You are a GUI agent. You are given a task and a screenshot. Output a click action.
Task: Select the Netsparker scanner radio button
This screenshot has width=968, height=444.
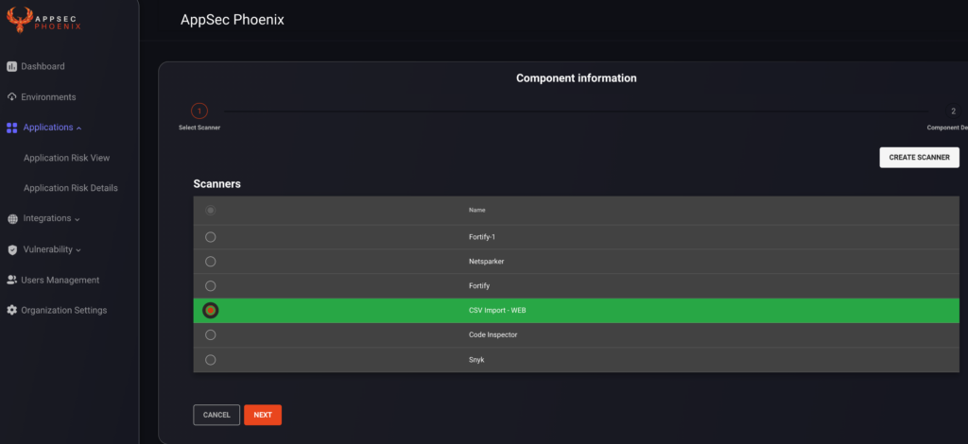click(211, 262)
